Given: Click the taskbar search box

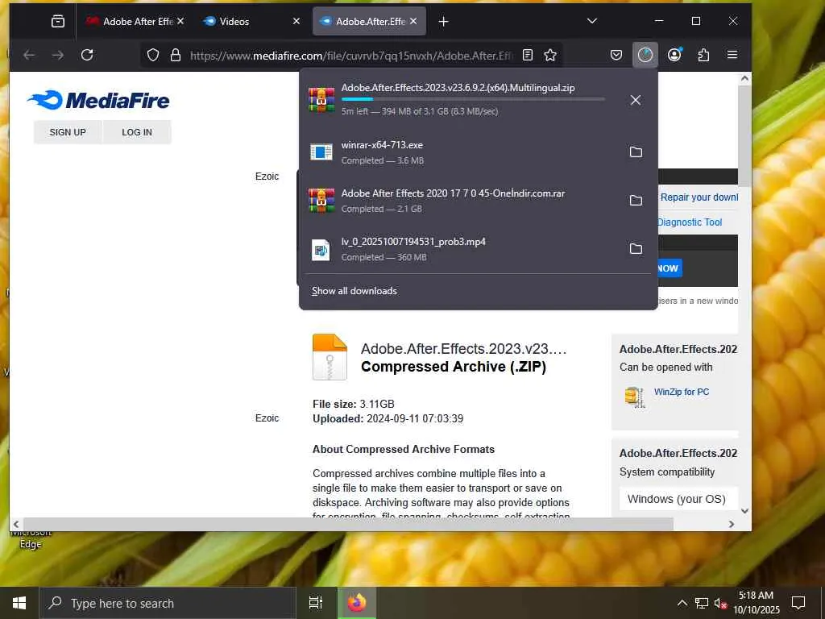Looking at the screenshot, I should tap(168, 603).
